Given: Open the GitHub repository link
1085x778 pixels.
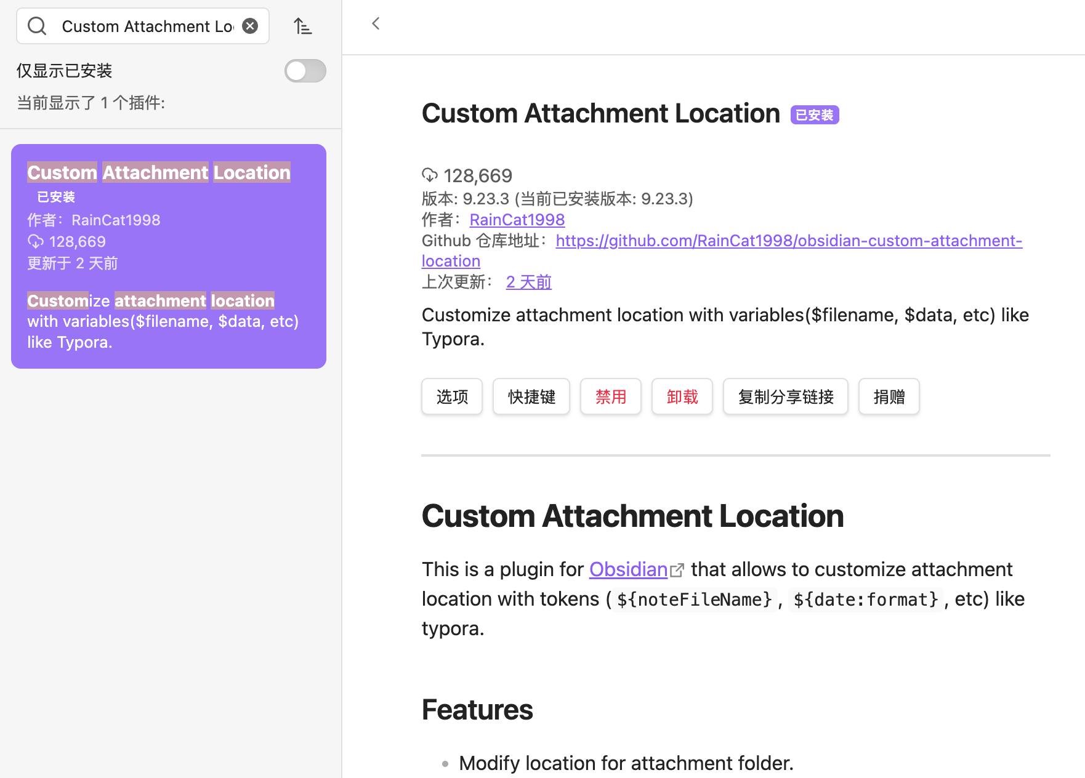Looking at the screenshot, I should 789,241.
